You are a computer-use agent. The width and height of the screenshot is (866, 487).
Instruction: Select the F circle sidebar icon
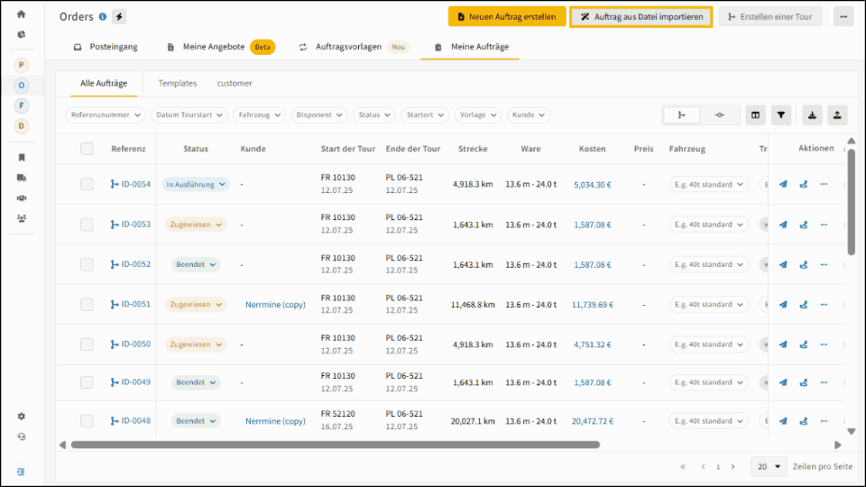pos(21,106)
